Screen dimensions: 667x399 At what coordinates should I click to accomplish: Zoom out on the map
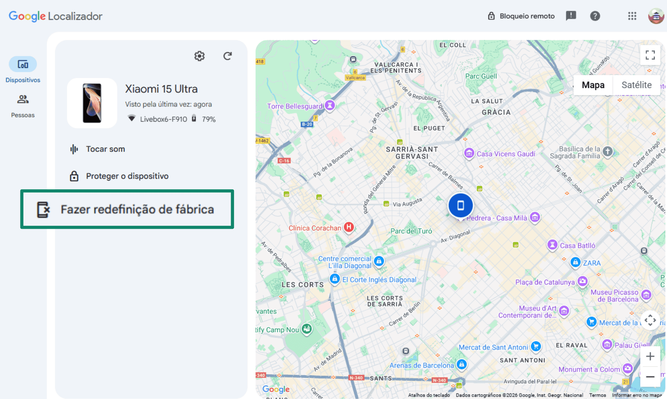click(x=650, y=377)
